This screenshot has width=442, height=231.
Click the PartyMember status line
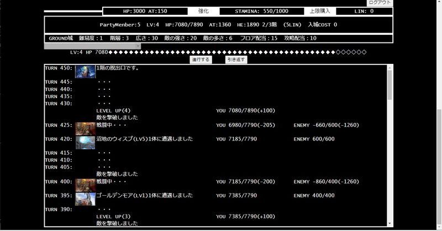218,25
